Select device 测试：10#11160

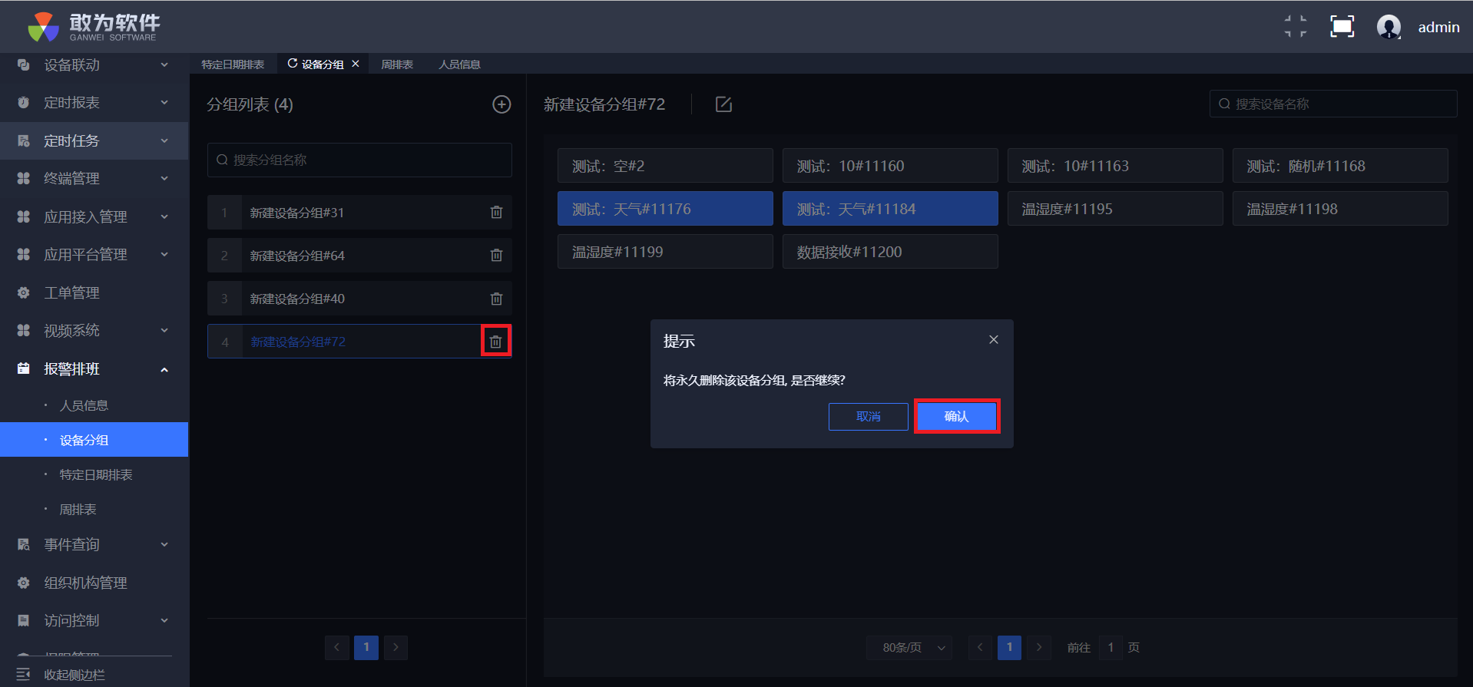pos(890,166)
